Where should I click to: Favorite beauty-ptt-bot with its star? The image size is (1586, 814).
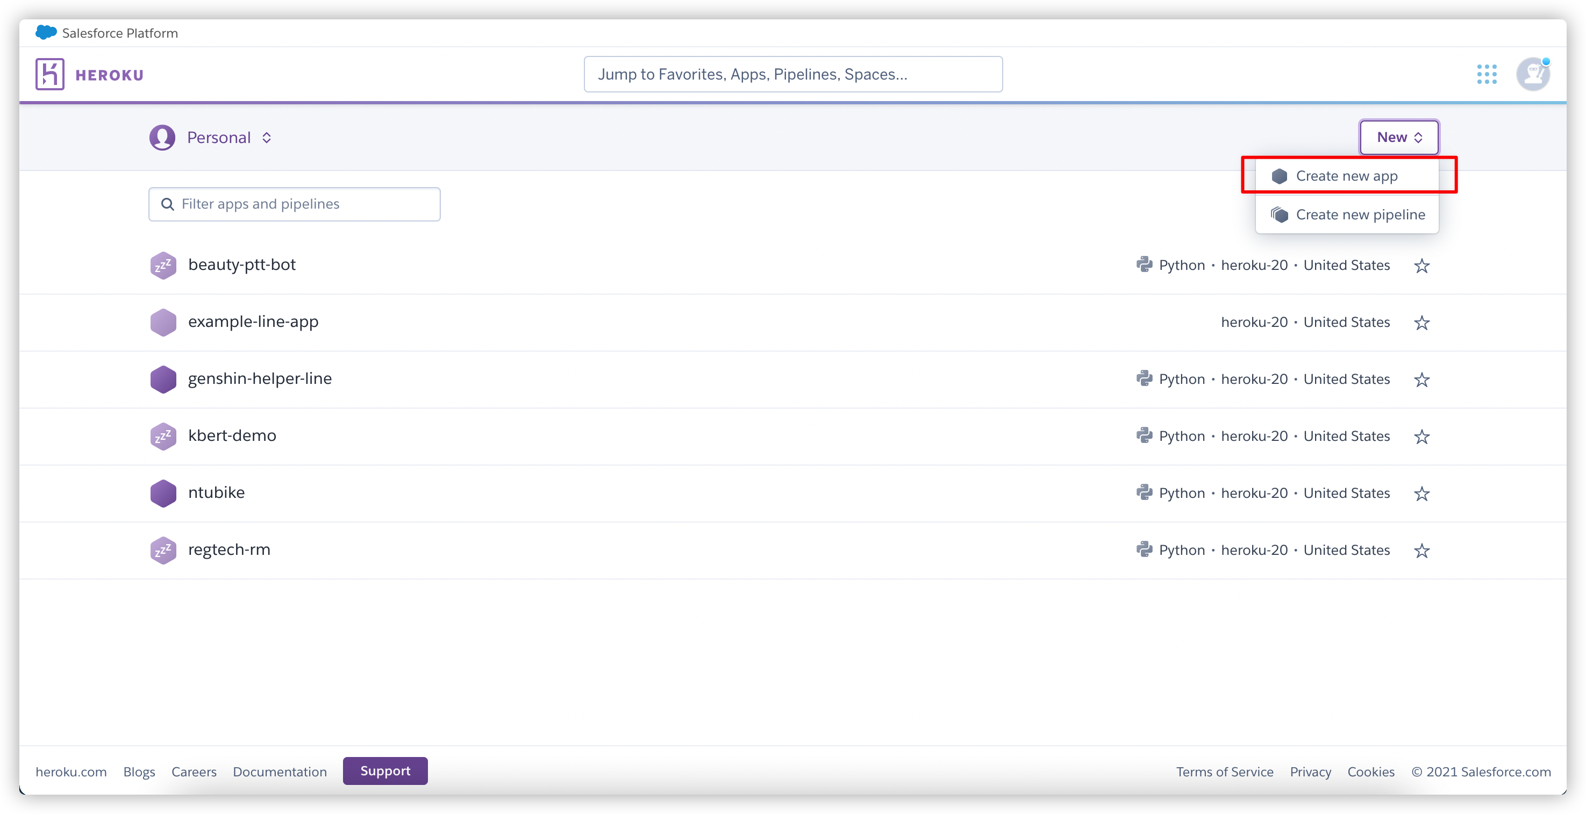pos(1421,266)
